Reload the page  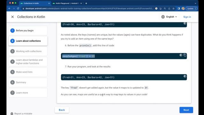click(x=18, y=9)
